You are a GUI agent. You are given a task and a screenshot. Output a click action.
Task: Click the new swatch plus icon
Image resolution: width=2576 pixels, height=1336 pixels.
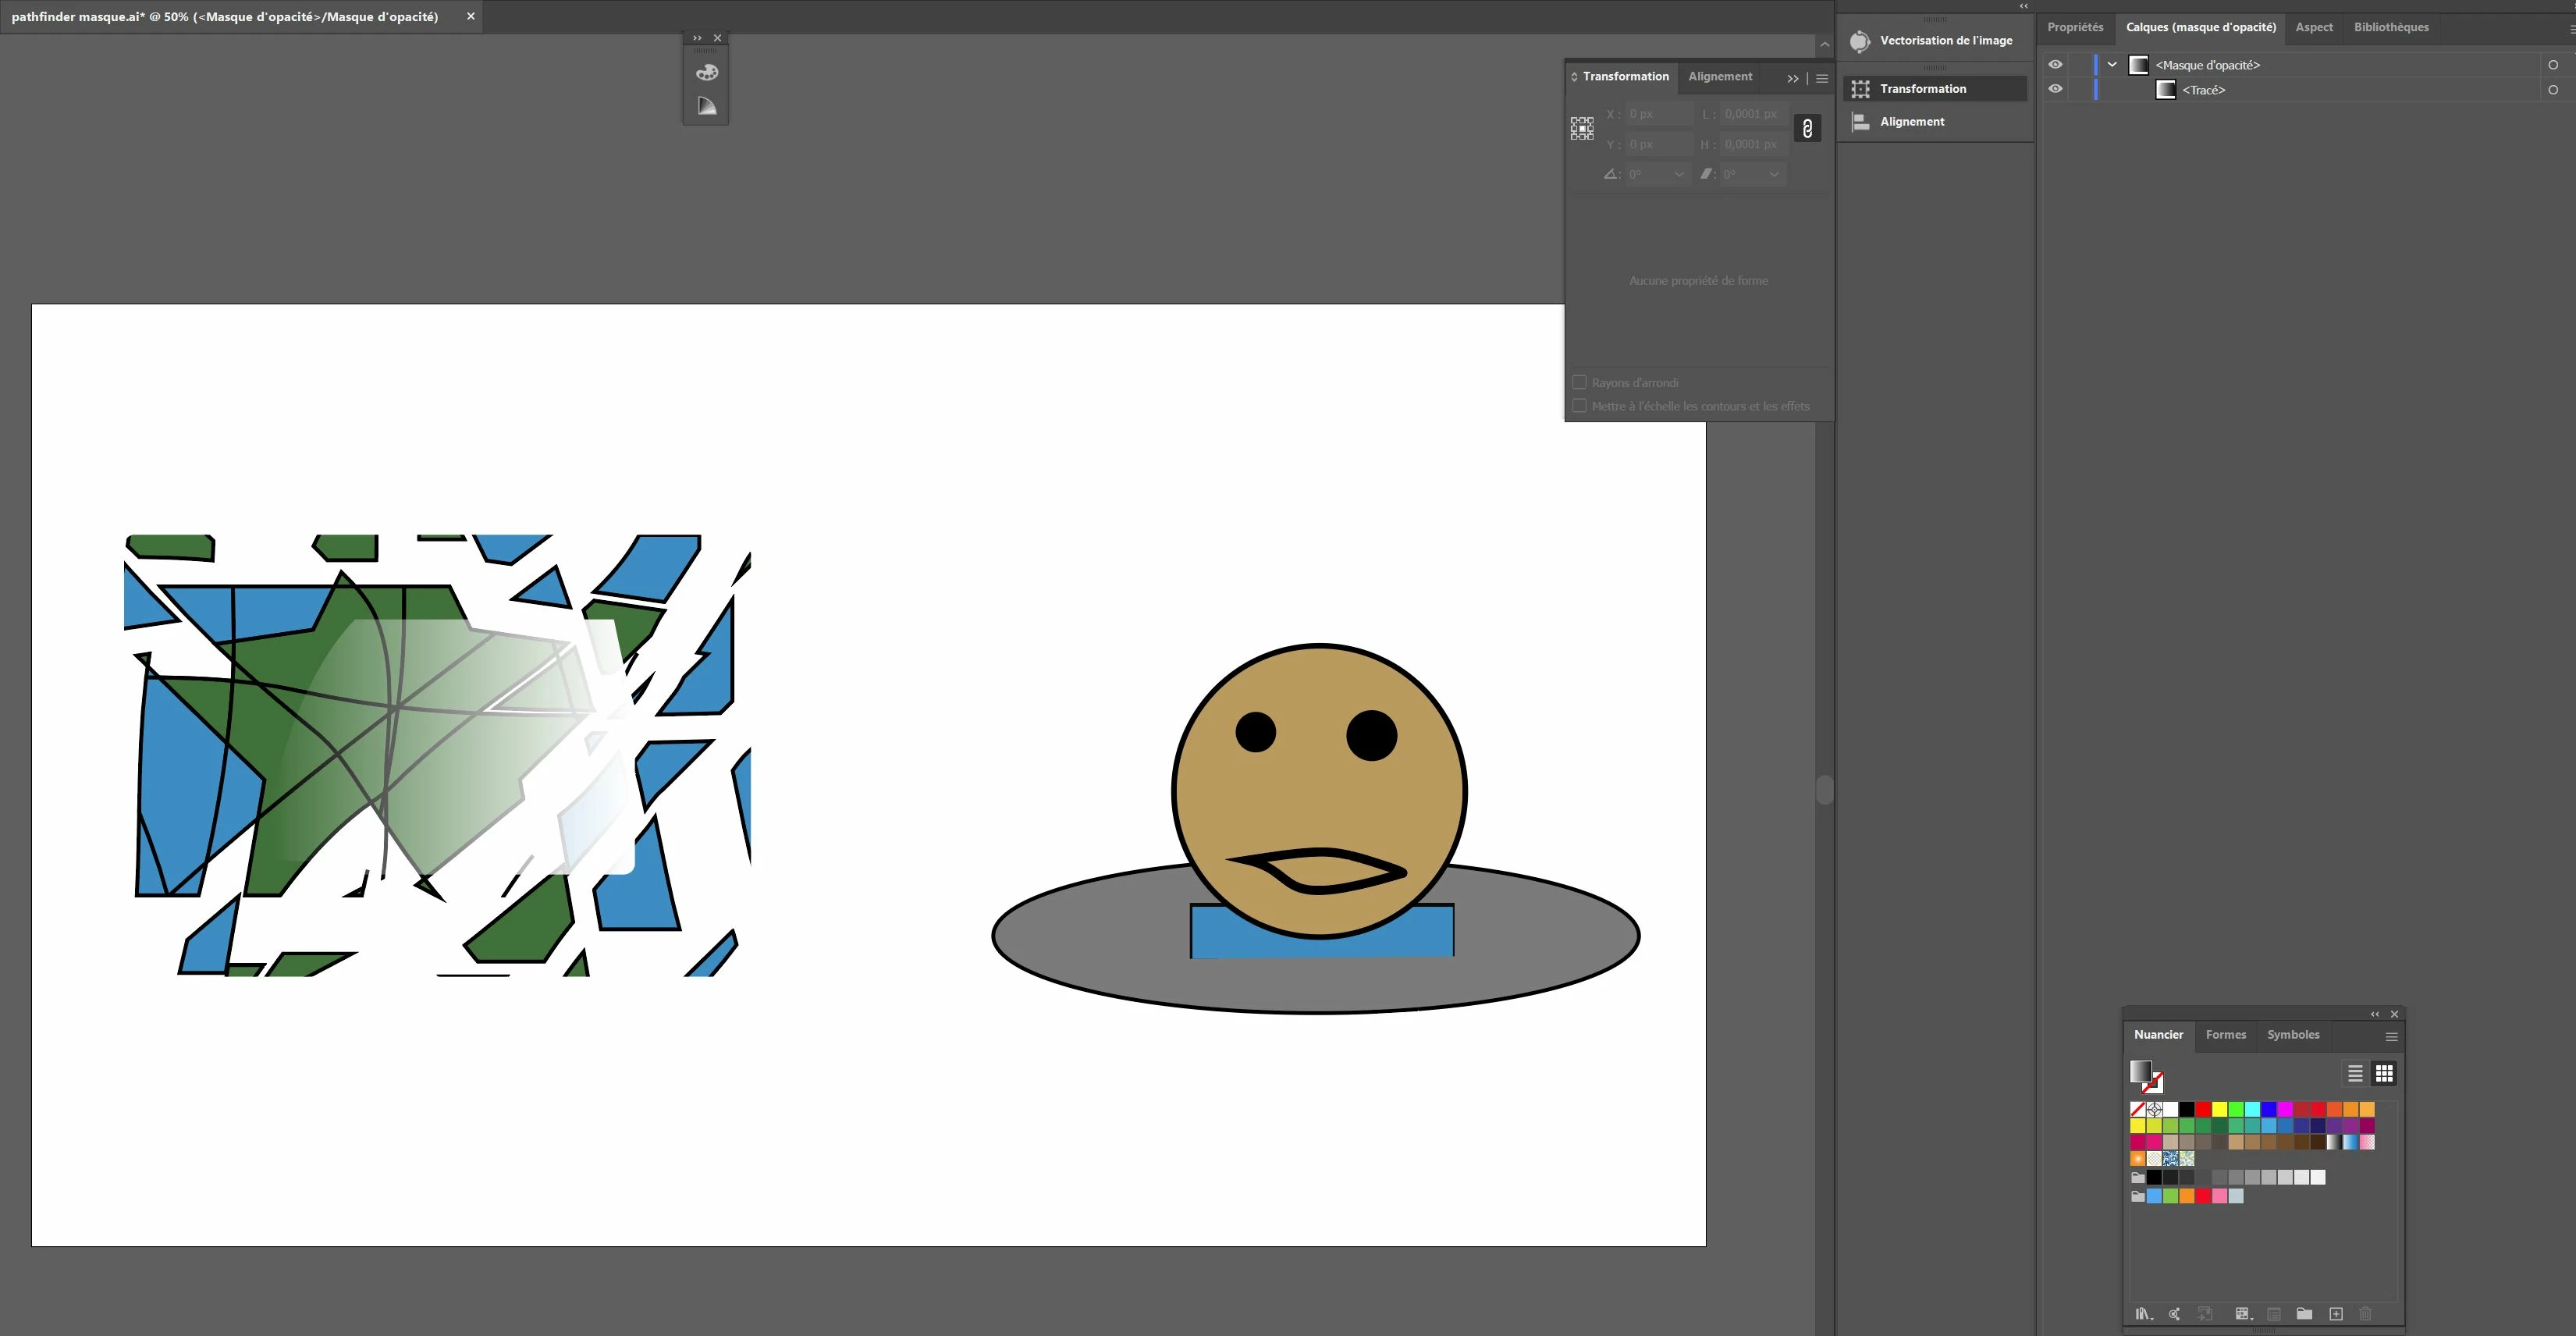pos(2336,1314)
